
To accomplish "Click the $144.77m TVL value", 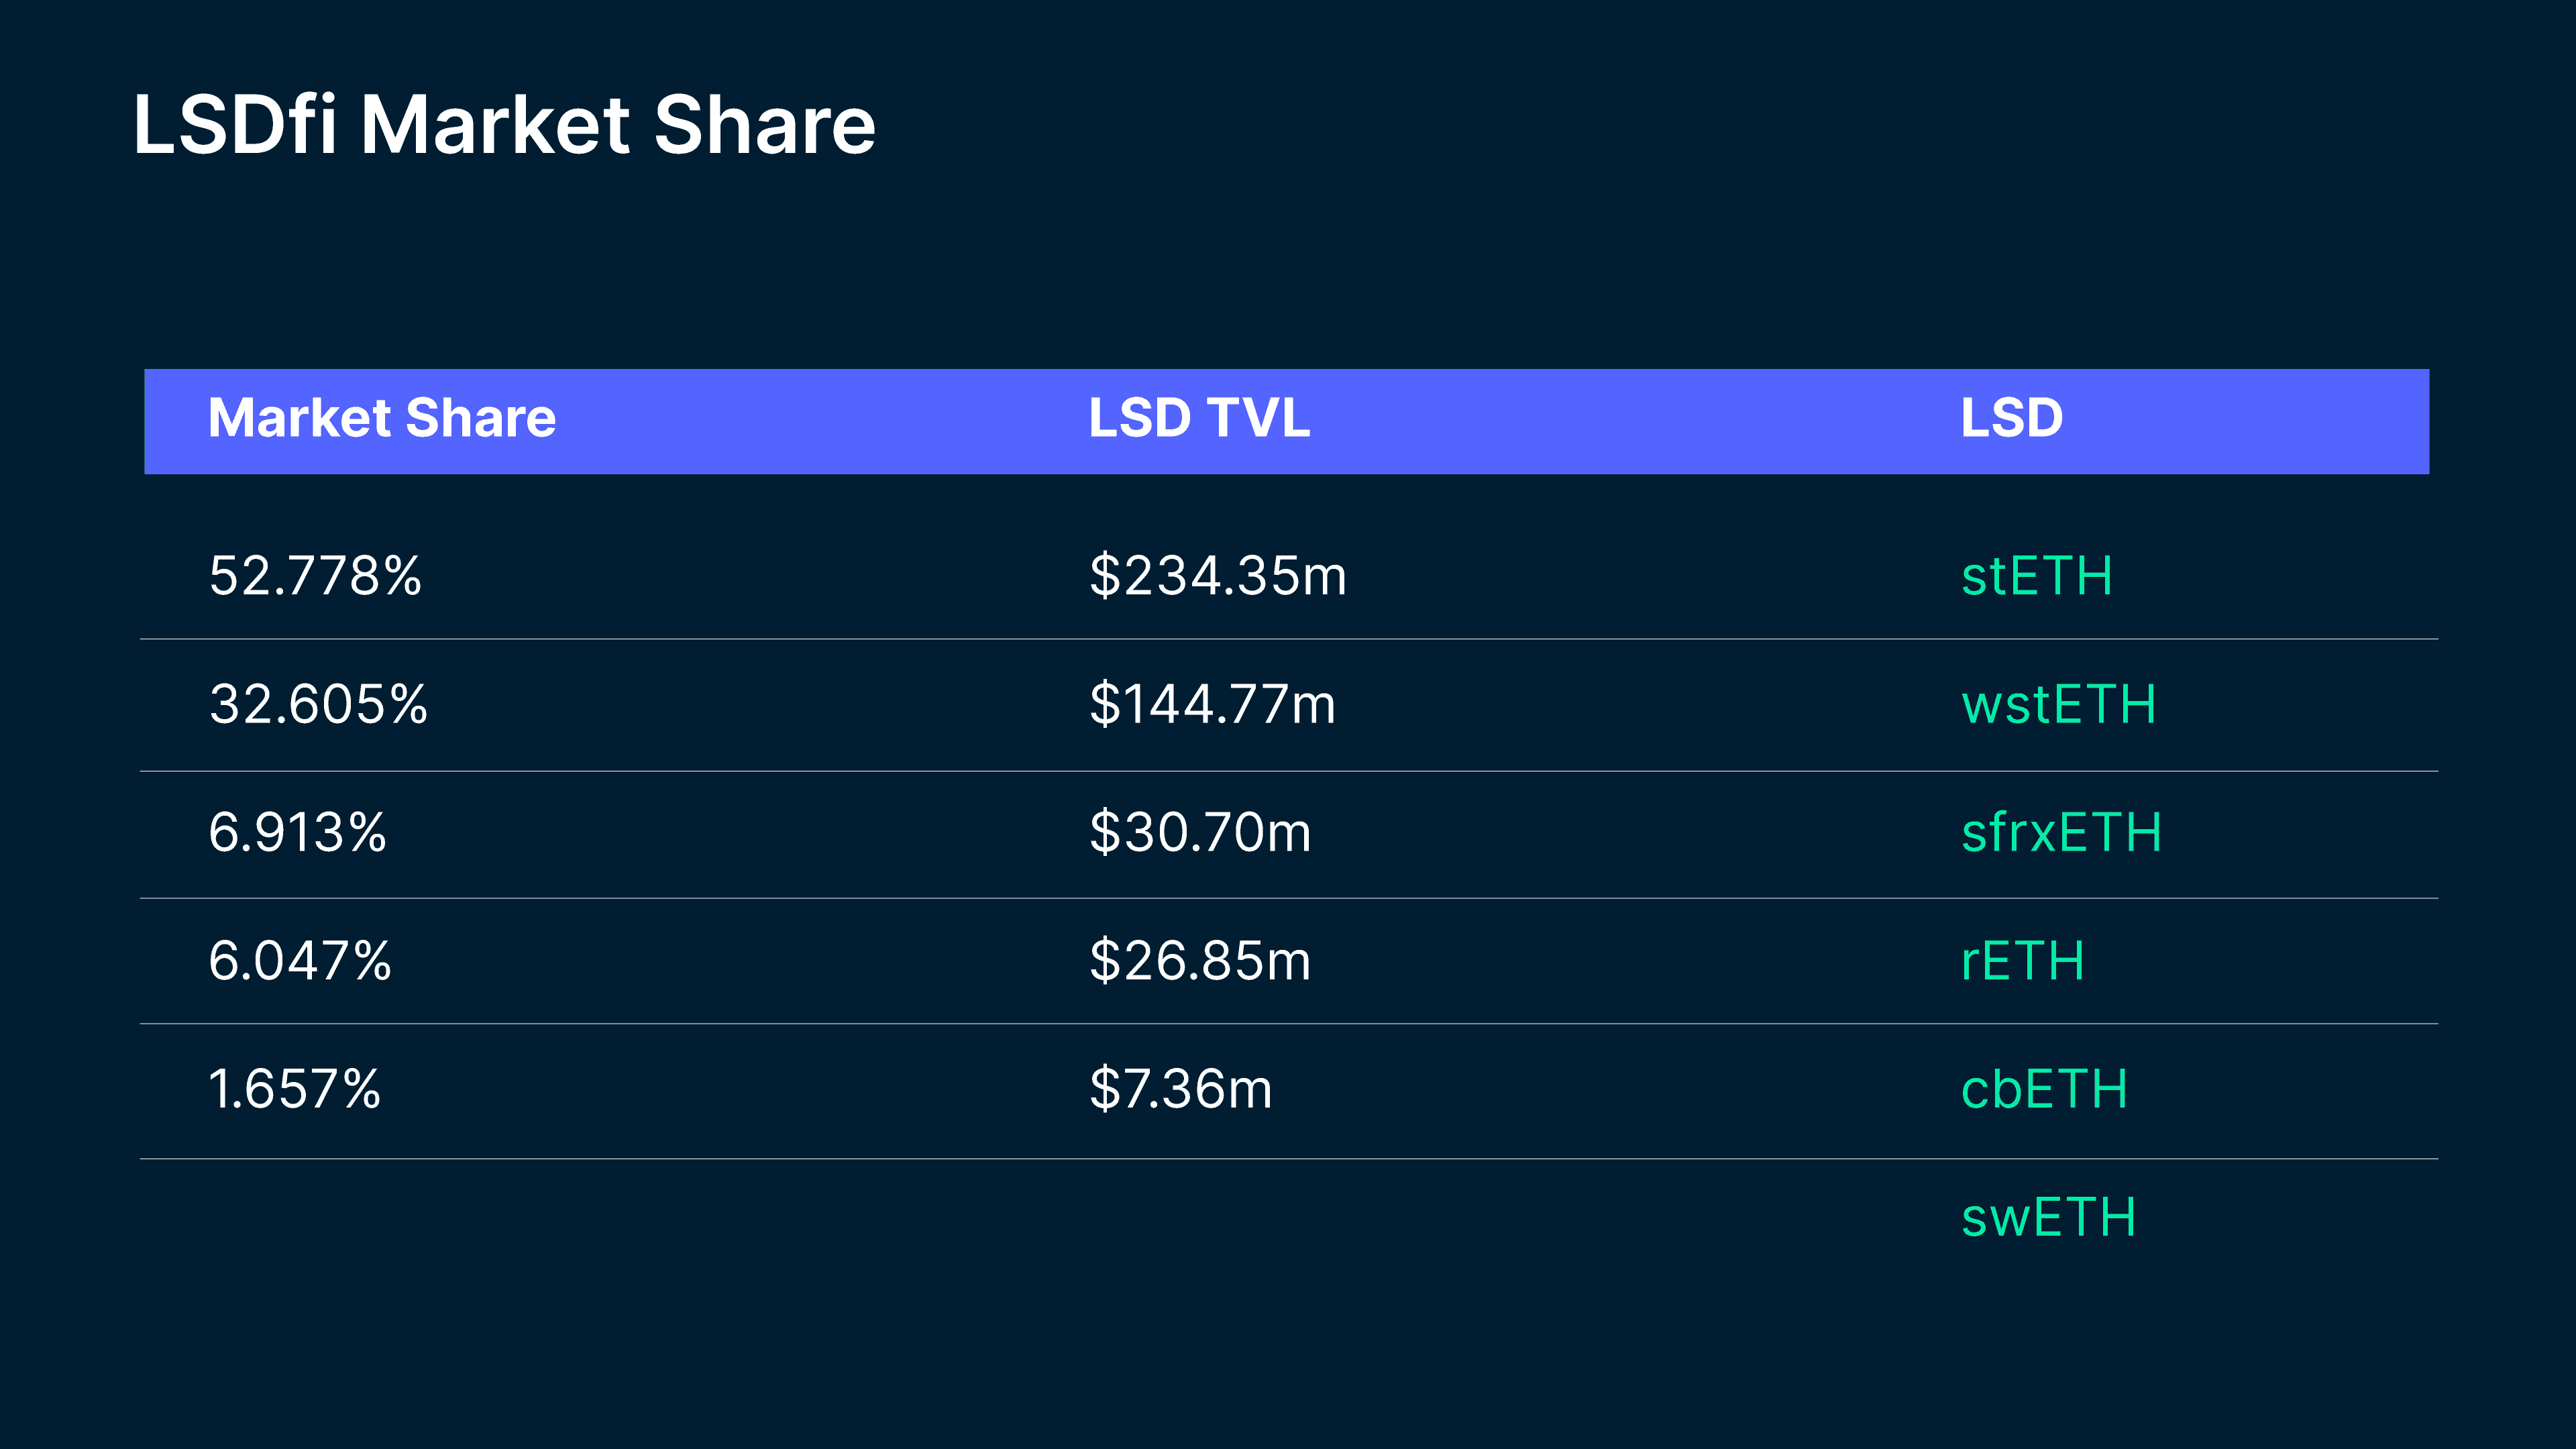I will [x=1212, y=705].
